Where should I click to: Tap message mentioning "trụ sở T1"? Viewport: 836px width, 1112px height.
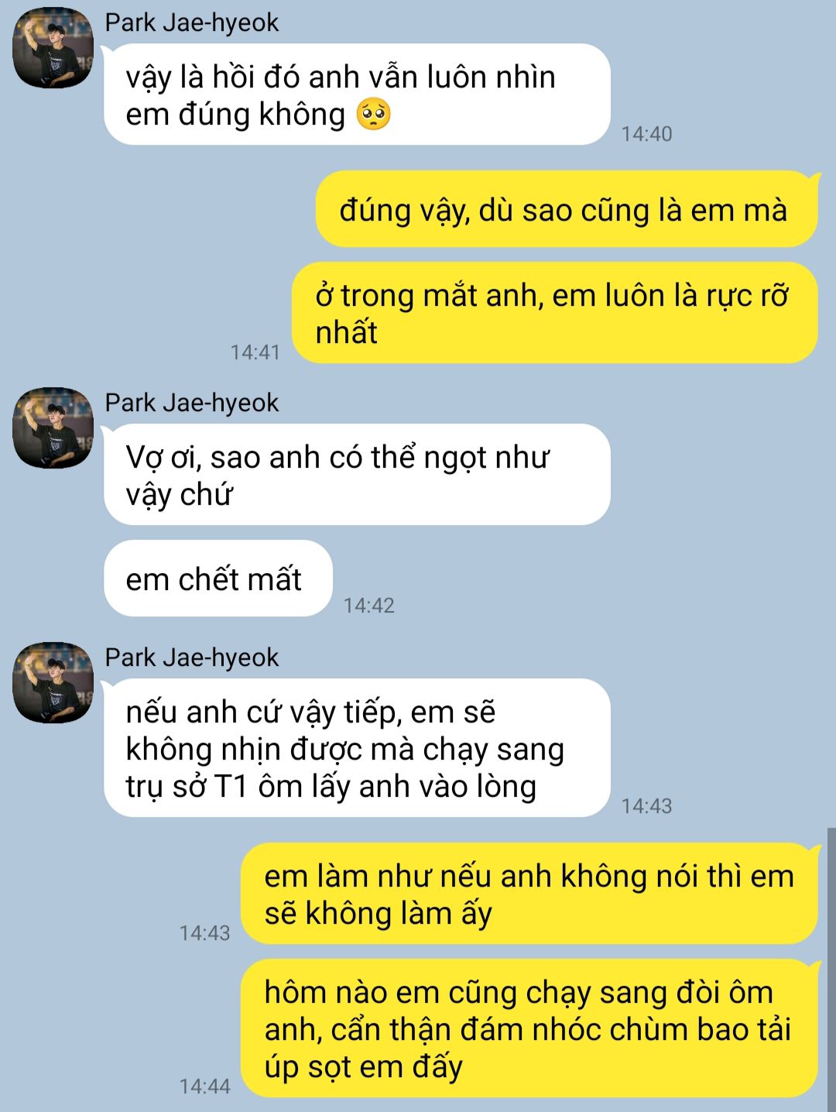coord(357,748)
